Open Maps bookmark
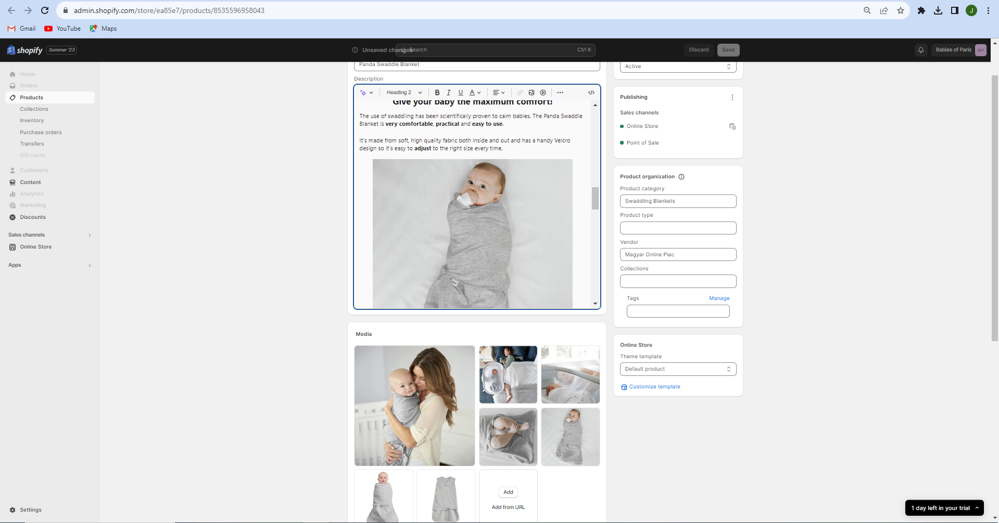Image resolution: width=999 pixels, height=523 pixels. 103,29
